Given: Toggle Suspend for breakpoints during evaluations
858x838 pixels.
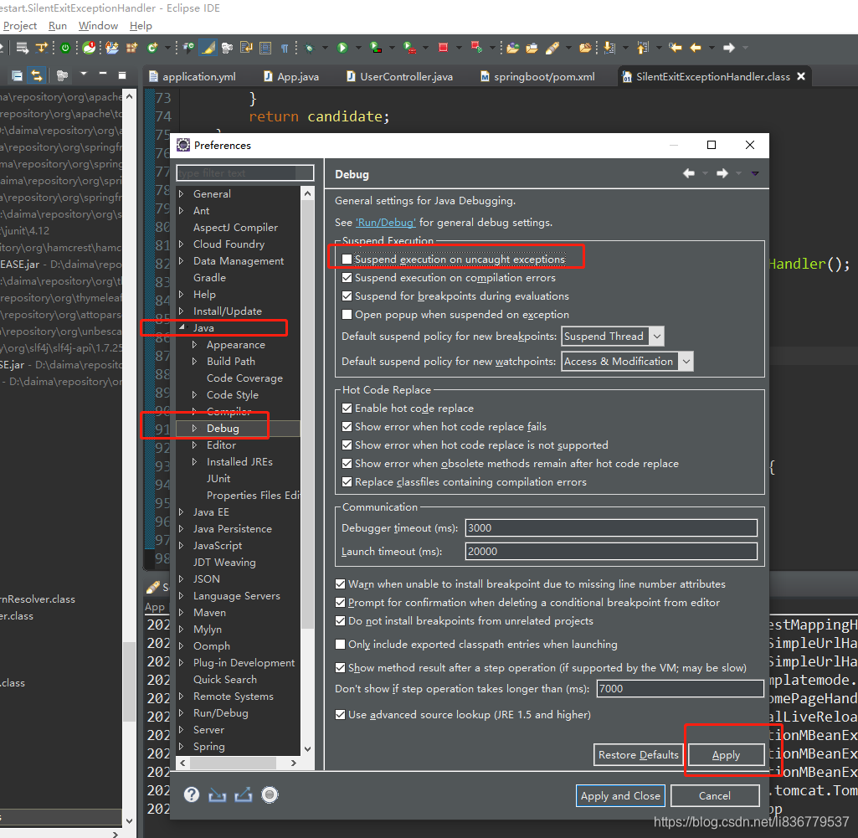Looking at the screenshot, I should tap(347, 296).
